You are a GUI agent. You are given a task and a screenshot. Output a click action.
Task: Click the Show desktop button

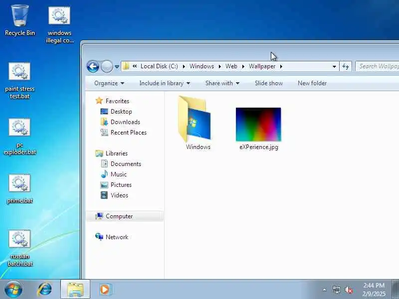click(395, 290)
